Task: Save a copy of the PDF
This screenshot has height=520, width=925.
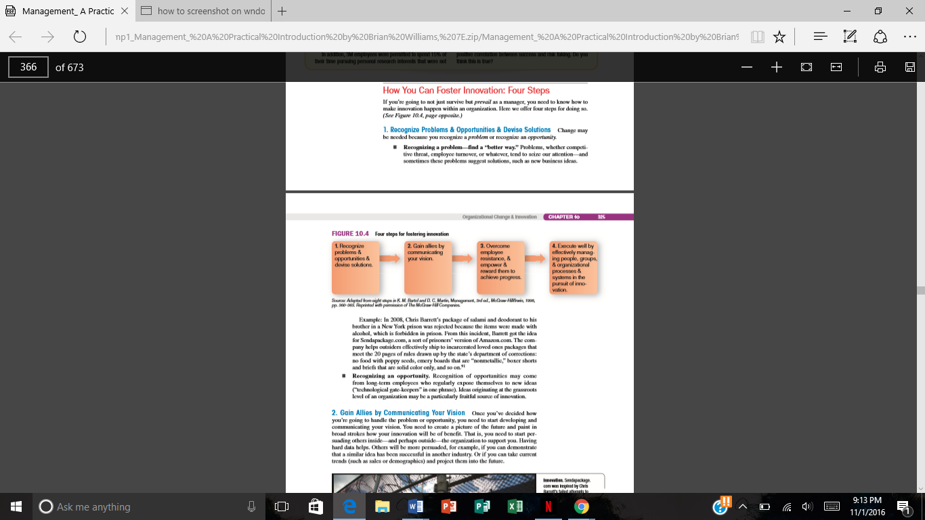Action: [x=910, y=67]
